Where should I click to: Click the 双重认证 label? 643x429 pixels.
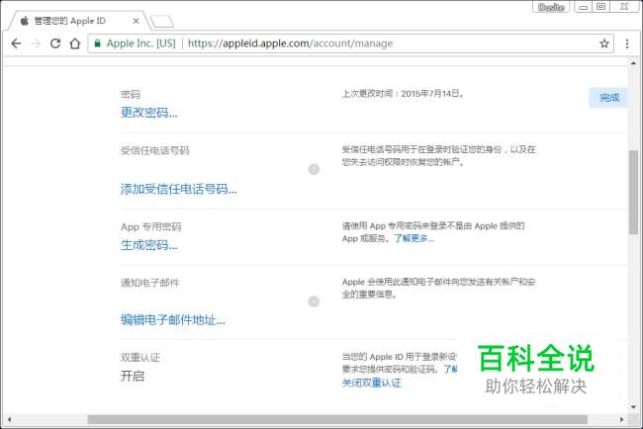point(140,357)
